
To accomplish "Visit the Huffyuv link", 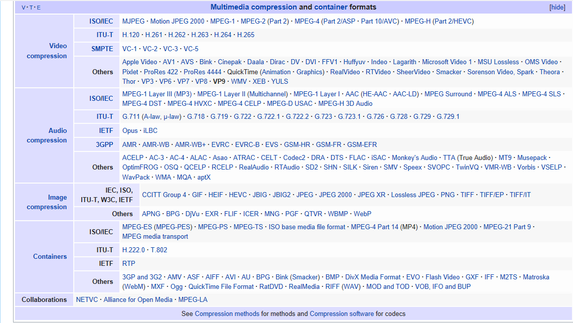I will (x=354, y=62).
